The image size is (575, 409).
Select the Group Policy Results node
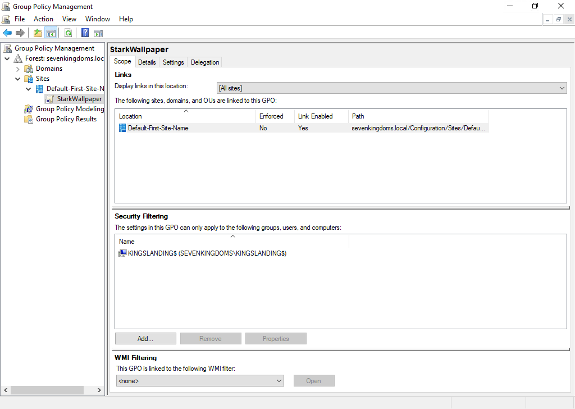coord(66,119)
